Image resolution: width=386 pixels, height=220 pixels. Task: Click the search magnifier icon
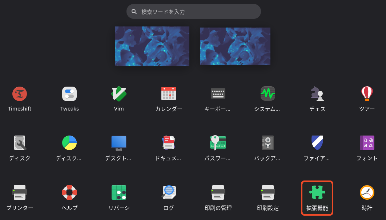(x=134, y=12)
